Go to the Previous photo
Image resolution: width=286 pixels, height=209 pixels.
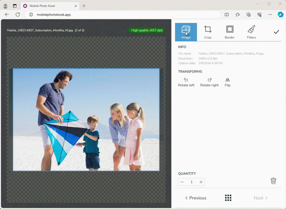pos(196,198)
